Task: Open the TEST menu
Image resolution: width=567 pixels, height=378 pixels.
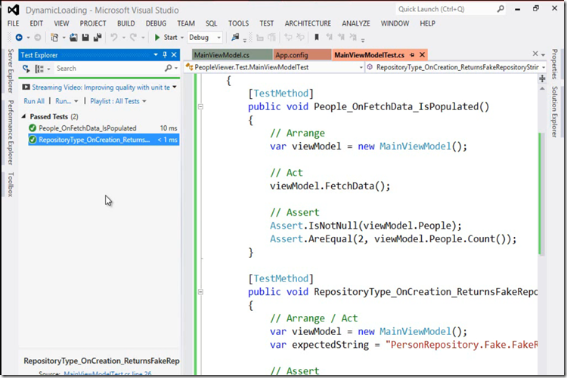Action: 267,23
